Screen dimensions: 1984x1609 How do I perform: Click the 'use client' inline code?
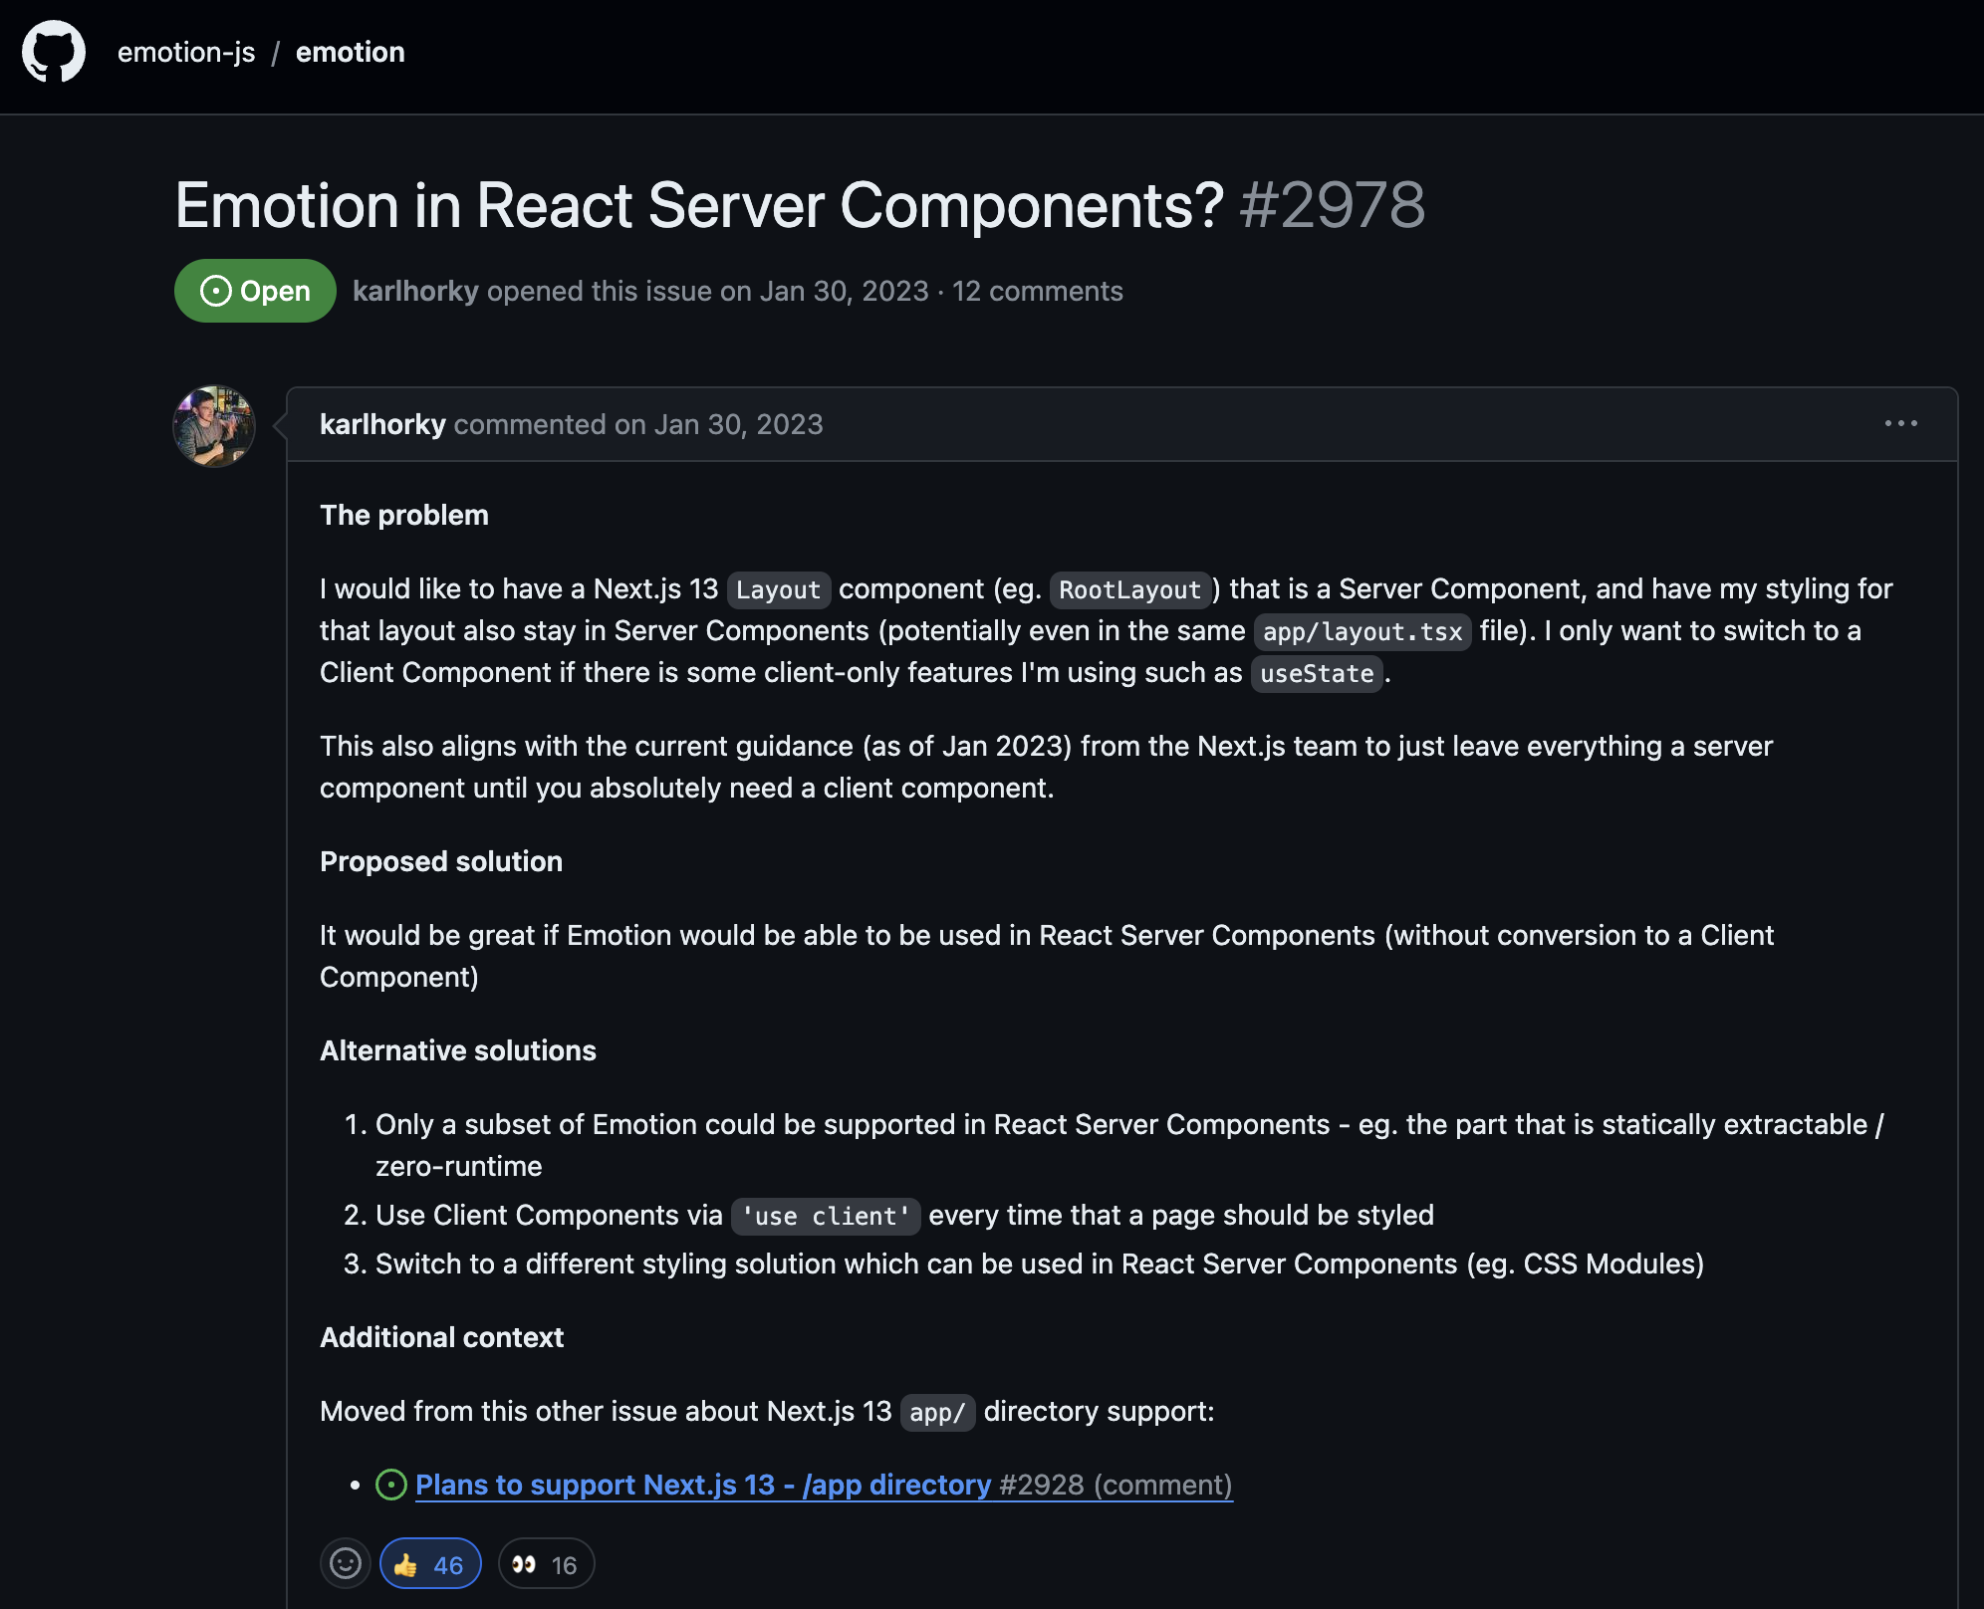pyautogui.click(x=826, y=1216)
